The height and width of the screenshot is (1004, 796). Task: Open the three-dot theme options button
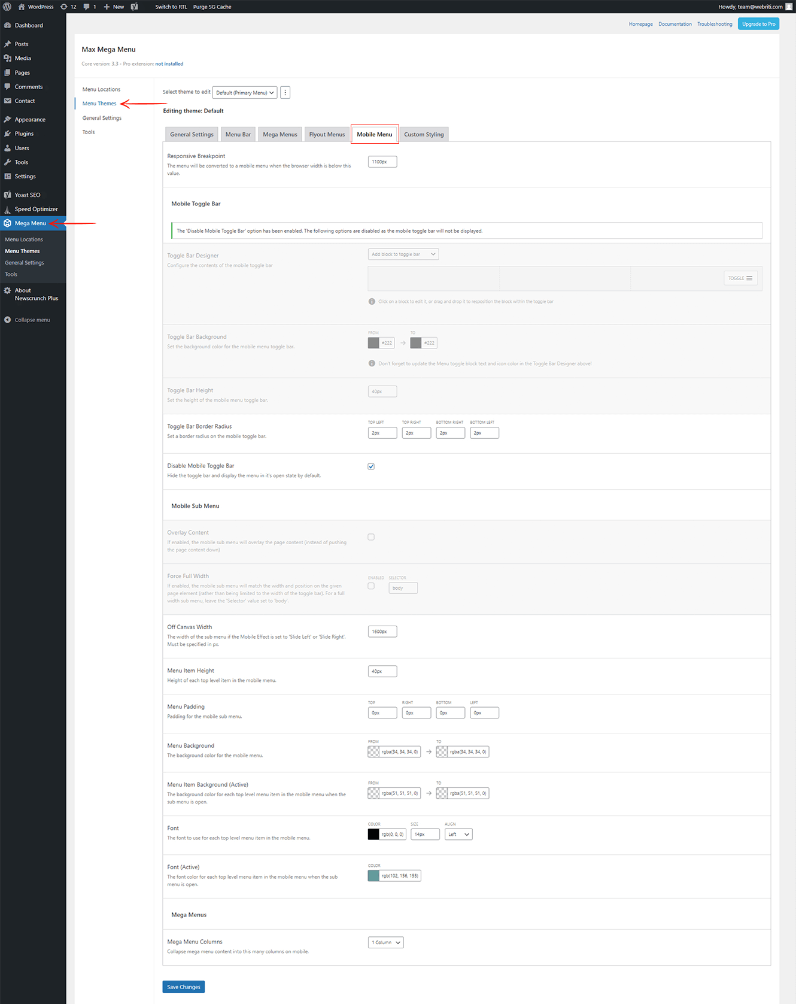(x=285, y=92)
